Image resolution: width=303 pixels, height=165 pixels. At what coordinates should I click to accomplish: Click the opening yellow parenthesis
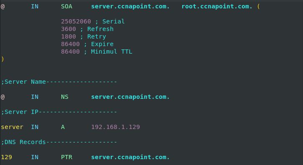click(x=258, y=6)
